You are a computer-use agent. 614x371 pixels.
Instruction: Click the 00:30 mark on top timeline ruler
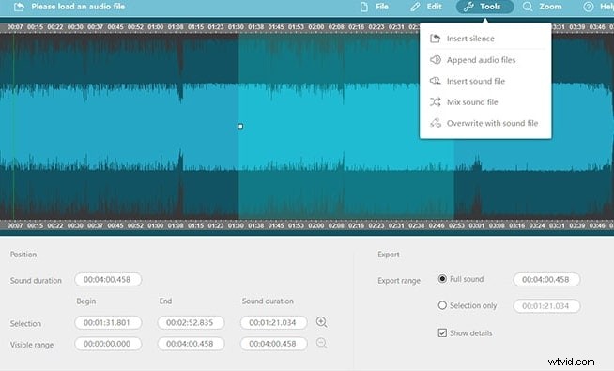(x=75, y=27)
